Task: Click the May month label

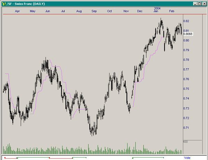Action: click(33, 11)
